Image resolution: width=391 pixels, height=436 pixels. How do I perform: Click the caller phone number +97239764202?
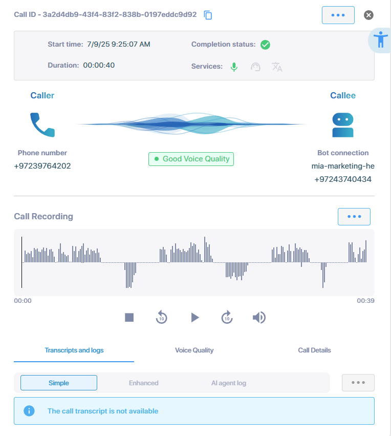click(42, 166)
